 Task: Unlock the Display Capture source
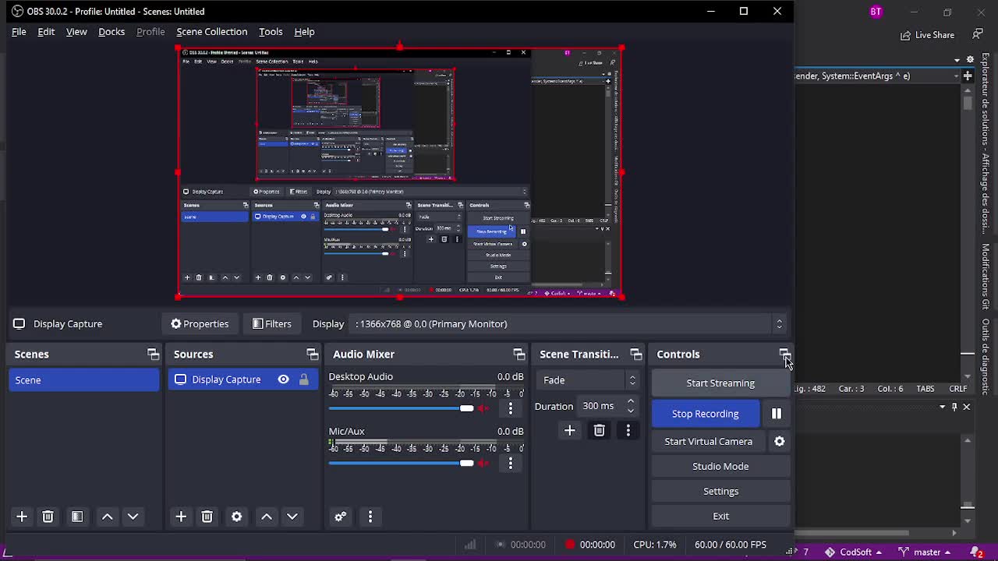coord(303,379)
